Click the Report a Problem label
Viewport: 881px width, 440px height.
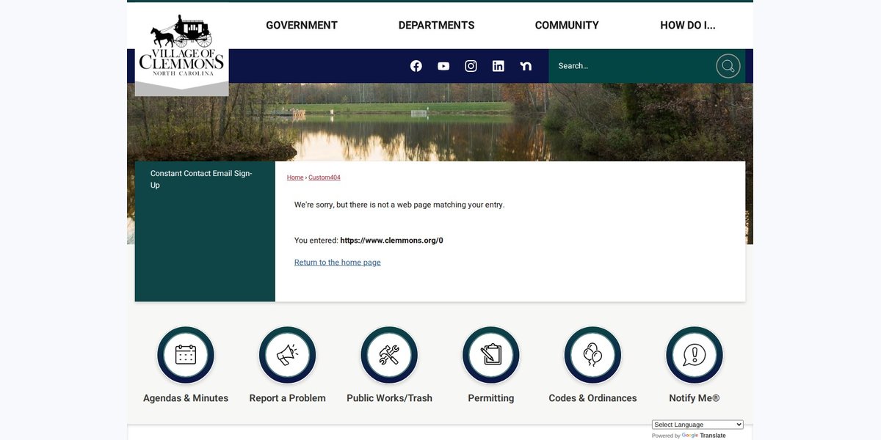coord(288,398)
